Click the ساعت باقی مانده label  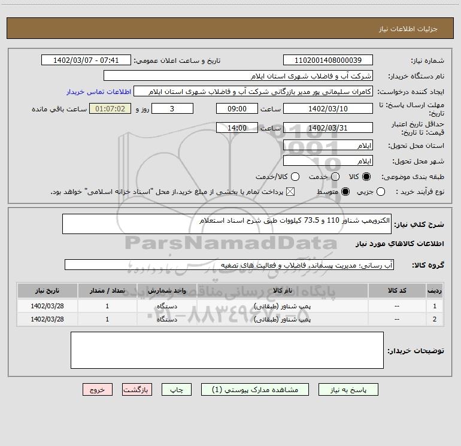pyautogui.click(x=59, y=109)
